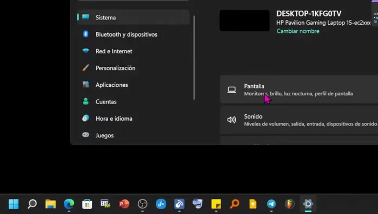Launch PowerPoint from taskbar

pos(124,204)
